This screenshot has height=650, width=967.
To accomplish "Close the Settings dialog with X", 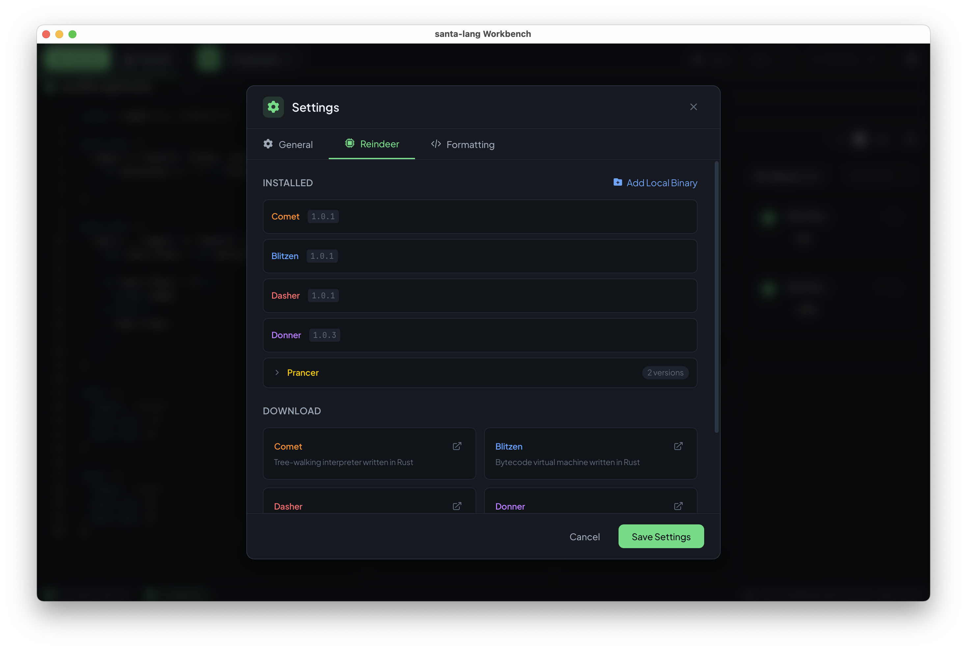I will (x=693, y=107).
